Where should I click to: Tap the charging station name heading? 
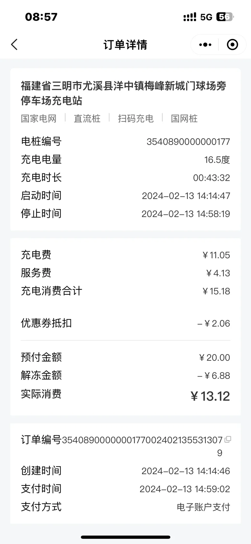[x=124, y=93]
